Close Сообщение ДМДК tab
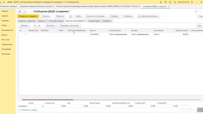 click(168, 6)
